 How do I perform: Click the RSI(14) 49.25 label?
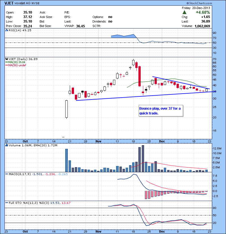pos(20,30)
